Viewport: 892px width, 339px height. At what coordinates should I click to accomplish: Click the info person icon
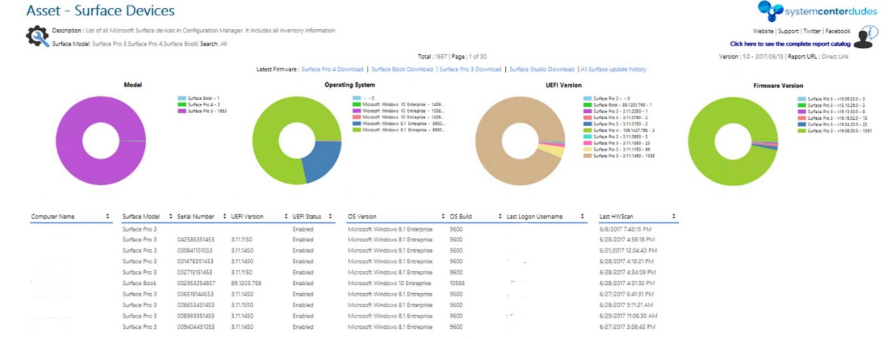[865, 37]
